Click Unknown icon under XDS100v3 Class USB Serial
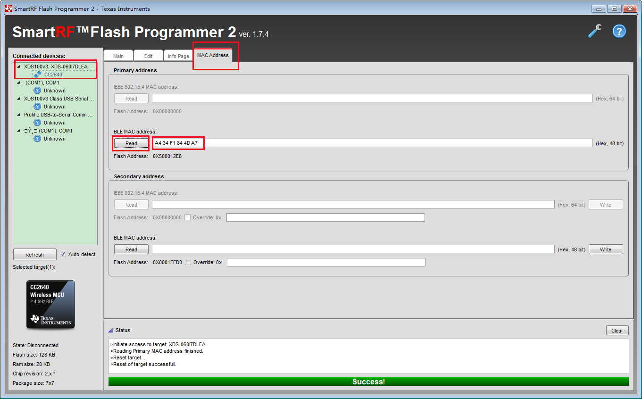 point(38,107)
